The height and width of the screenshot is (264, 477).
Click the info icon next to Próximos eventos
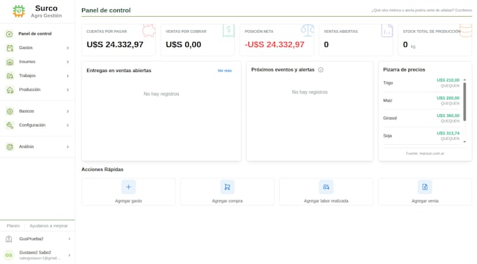pyautogui.click(x=321, y=70)
